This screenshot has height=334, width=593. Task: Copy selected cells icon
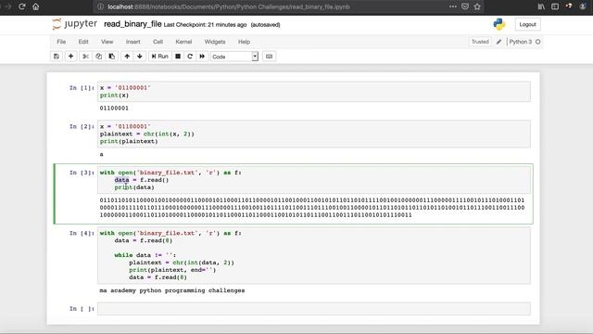[99, 57]
